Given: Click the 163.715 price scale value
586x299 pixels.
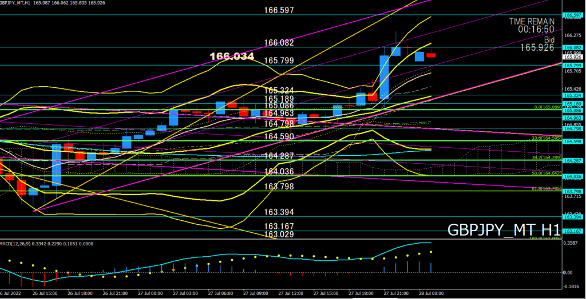Looking at the screenshot, I should pyautogui.click(x=572, y=196).
